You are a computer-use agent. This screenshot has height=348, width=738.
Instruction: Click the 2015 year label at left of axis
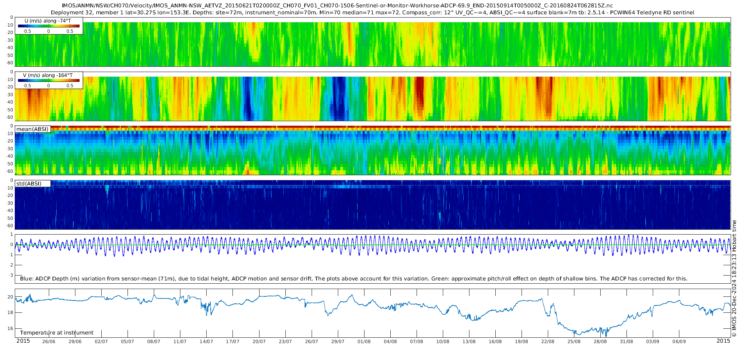click(23, 341)
